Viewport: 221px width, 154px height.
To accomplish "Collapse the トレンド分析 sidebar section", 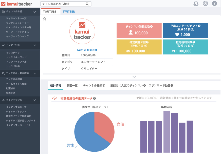I will pyautogui.click(x=35, y=45).
